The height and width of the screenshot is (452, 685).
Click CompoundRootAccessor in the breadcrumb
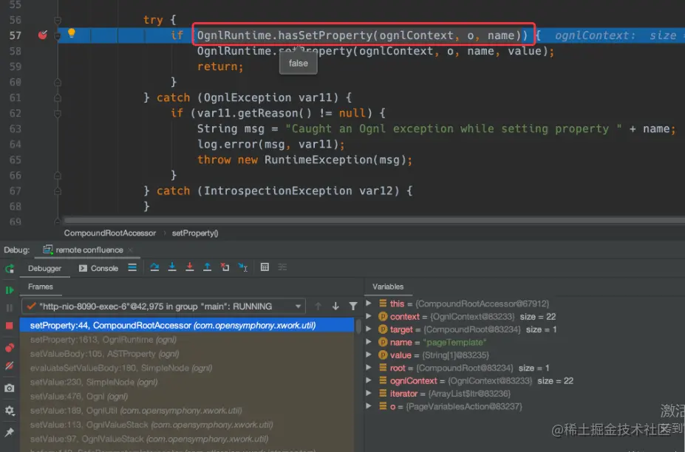(x=109, y=233)
